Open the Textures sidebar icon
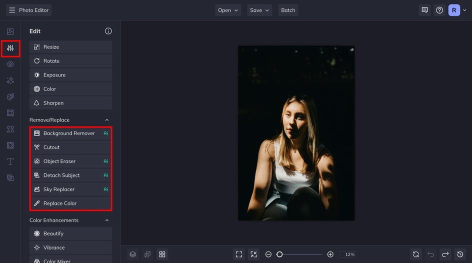Viewport: 472px width, 263px height. pyautogui.click(x=10, y=145)
